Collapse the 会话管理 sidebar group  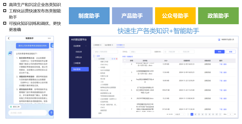86,46
